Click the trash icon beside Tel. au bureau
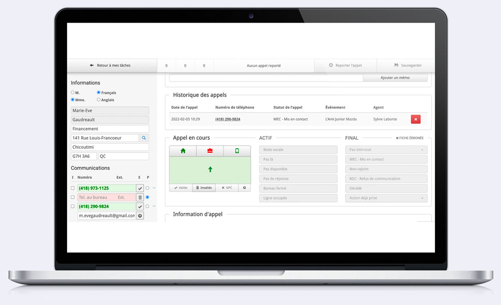Viewport: 501px width, 305px height. tap(140, 197)
